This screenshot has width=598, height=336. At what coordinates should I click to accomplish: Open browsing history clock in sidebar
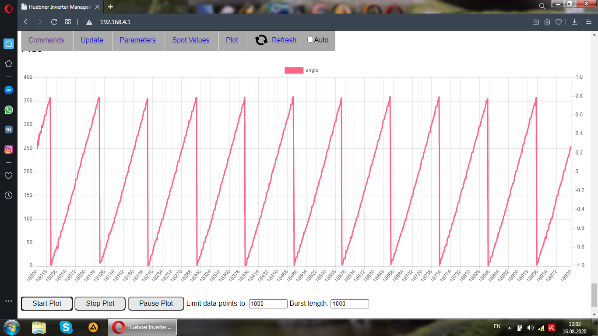click(x=9, y=195)
